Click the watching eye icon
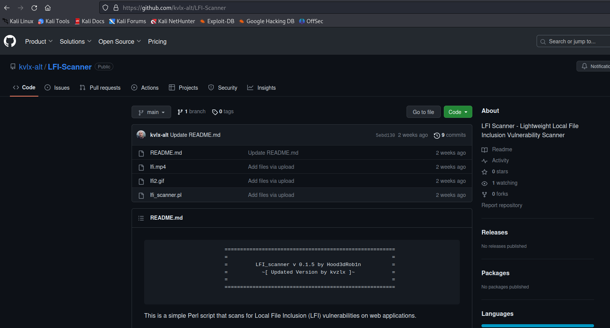Image resolution: width=610 pixels, height=328 pixels. pos(485,183)
